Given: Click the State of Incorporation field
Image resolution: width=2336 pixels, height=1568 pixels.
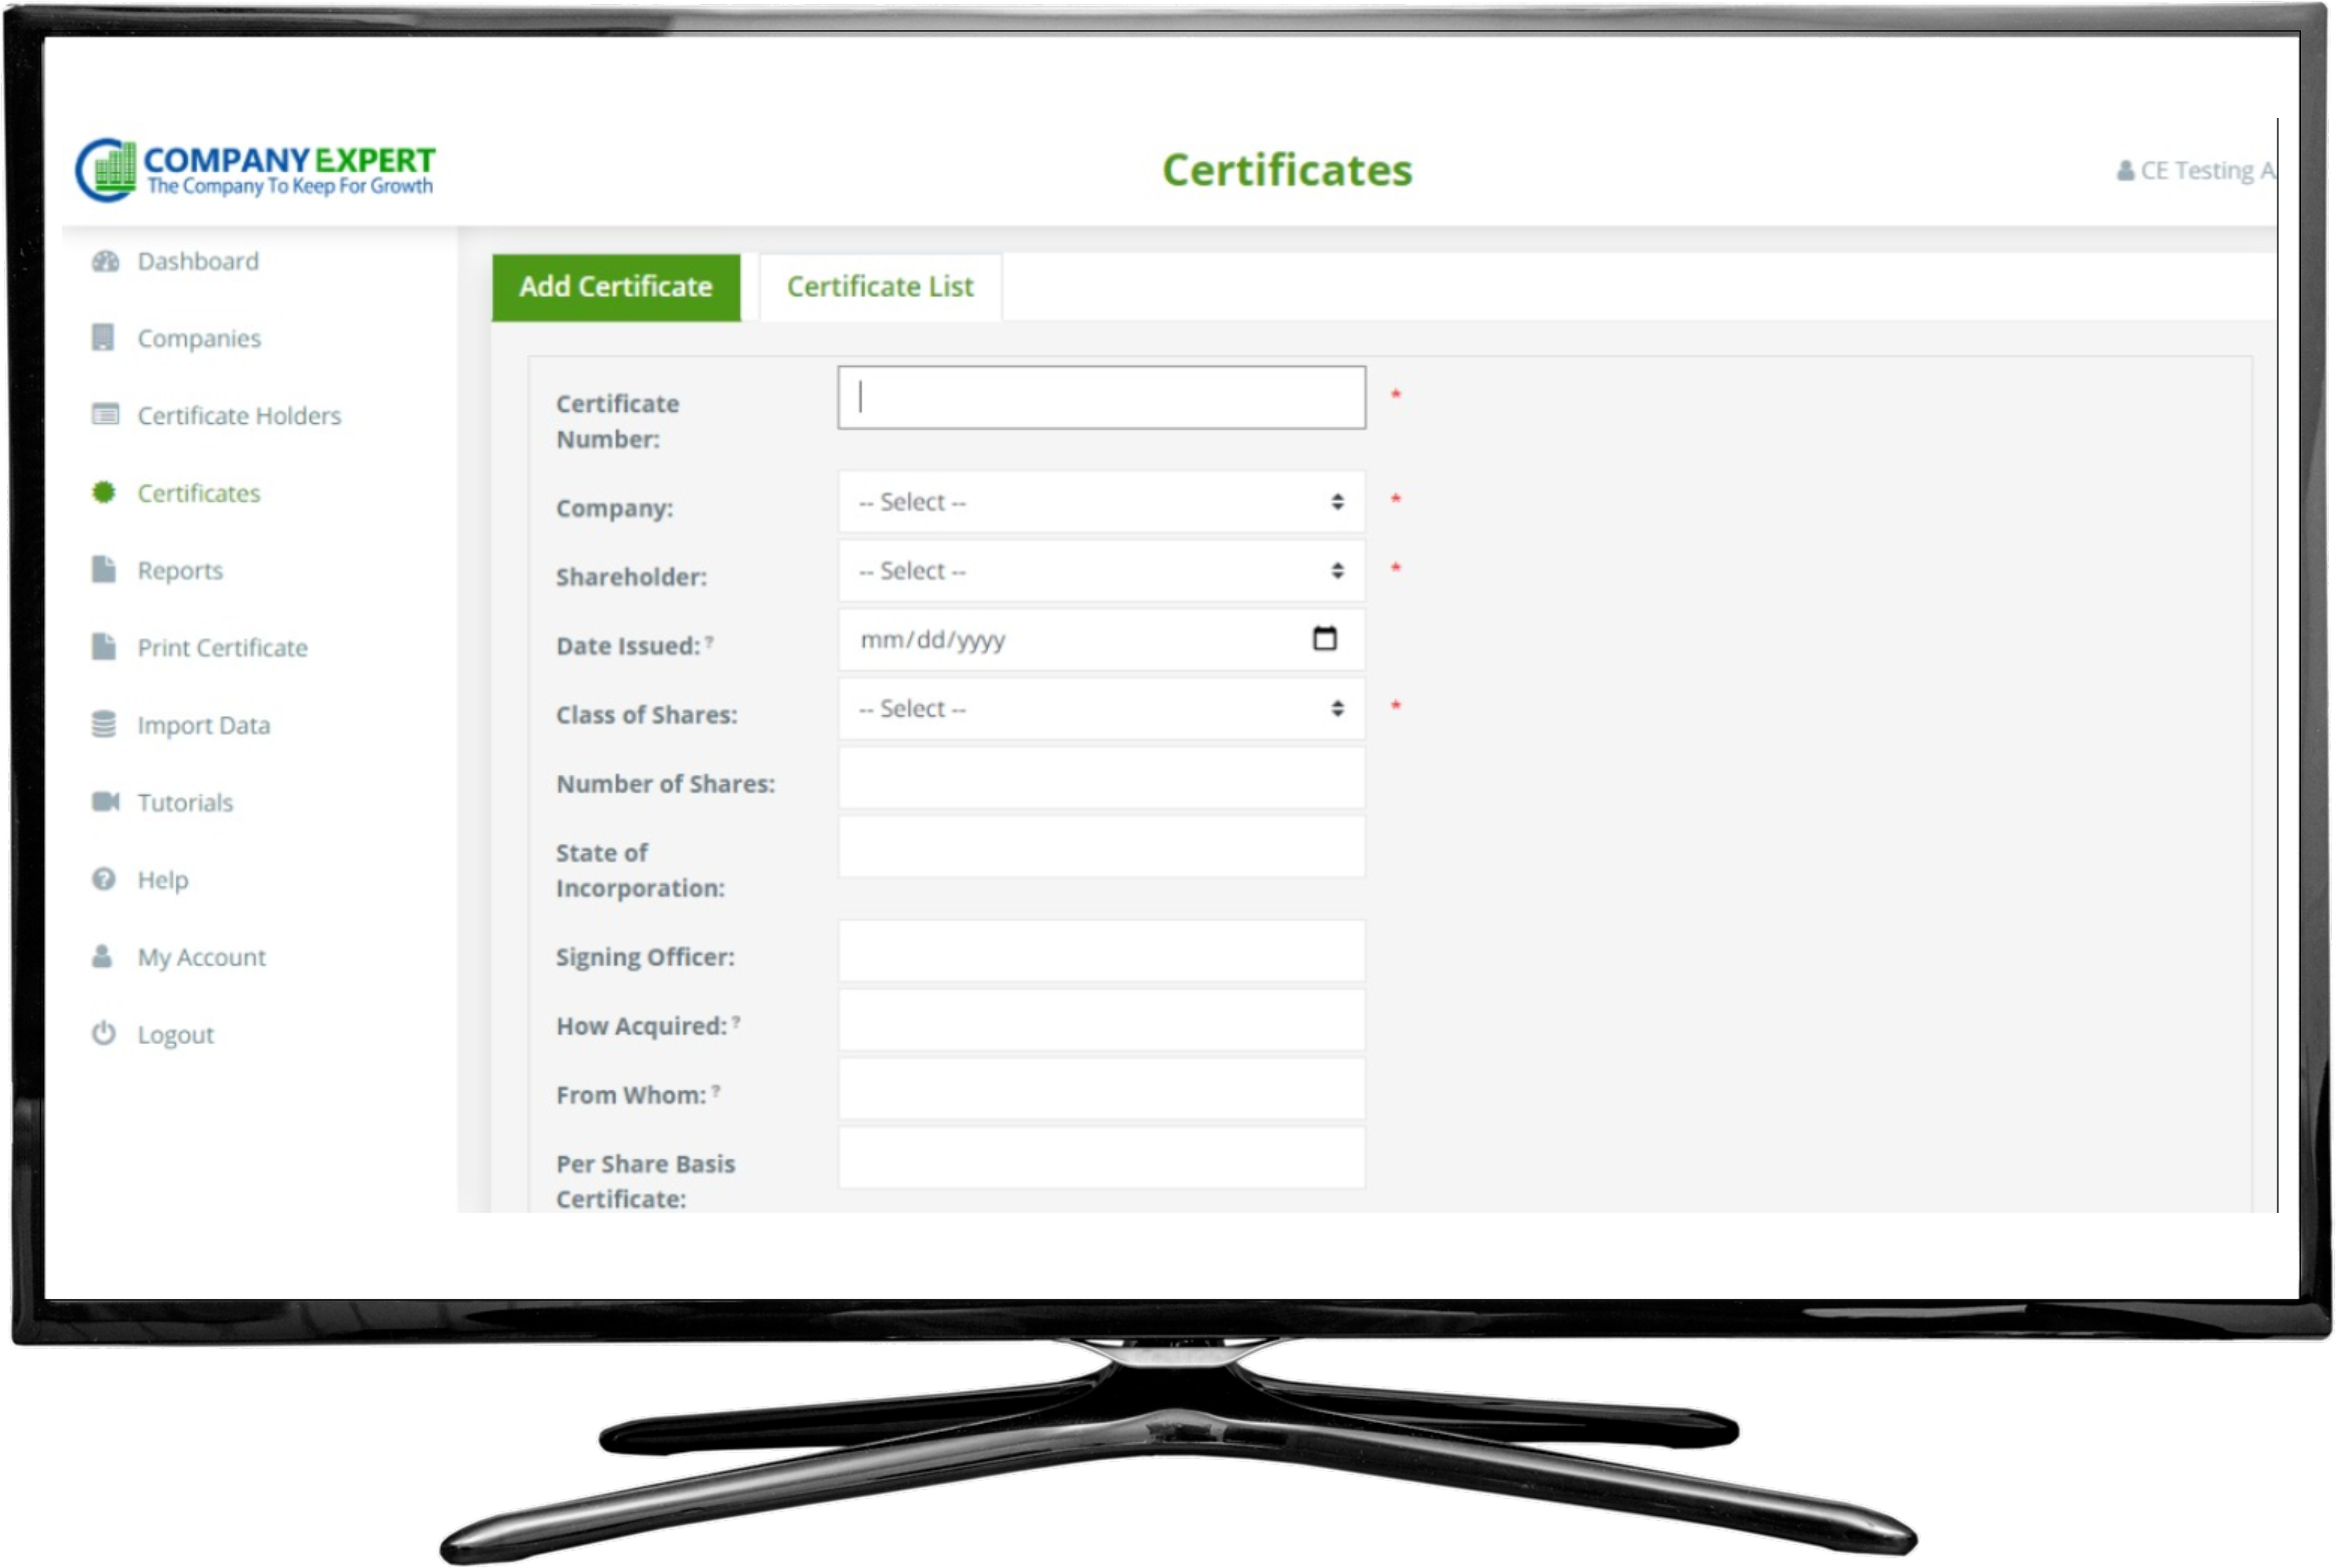Looking at the screenshot, I should pyautogui.click(x=1101, y=847).
